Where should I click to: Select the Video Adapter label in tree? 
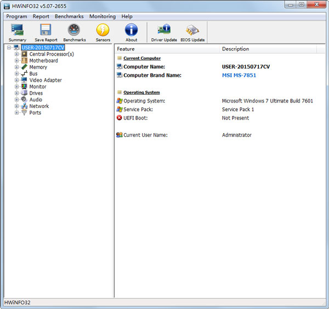(46, 80)
